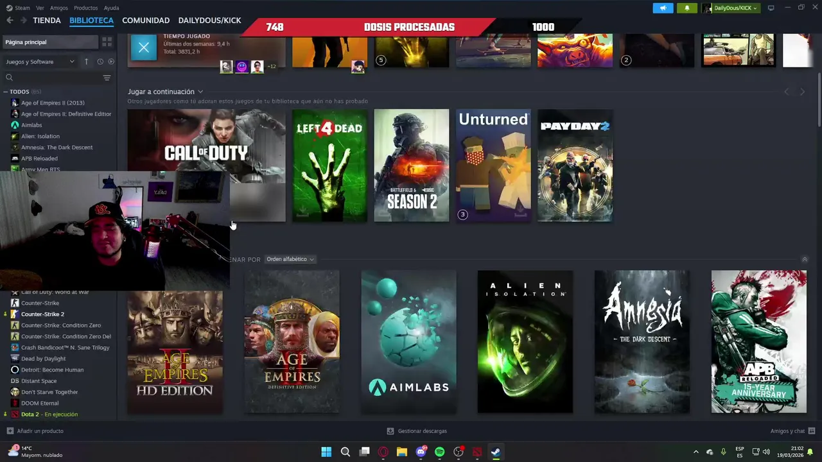Viewport: 822px width, 462px height.
Task: Switch to the BIBLIOTECA tab
Action: [91, 21]
